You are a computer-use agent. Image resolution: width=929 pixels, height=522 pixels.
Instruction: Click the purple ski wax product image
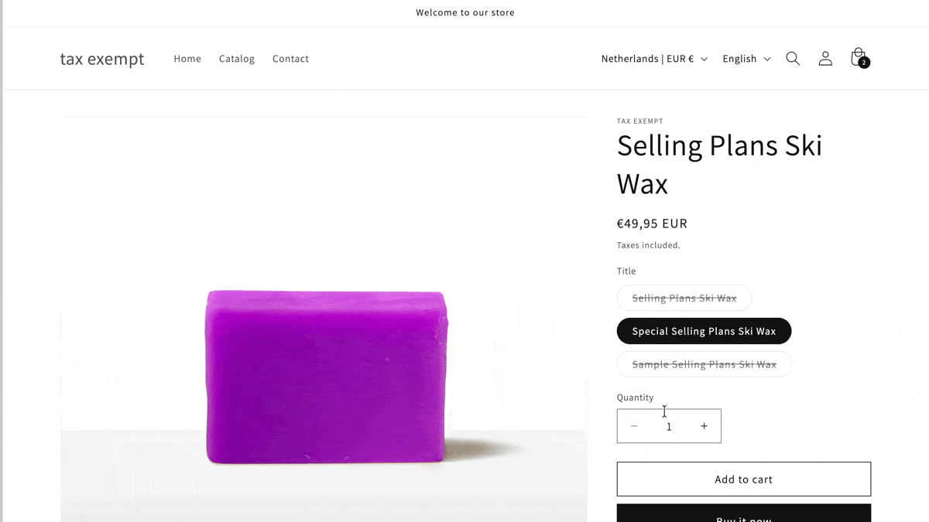[325, 377]
